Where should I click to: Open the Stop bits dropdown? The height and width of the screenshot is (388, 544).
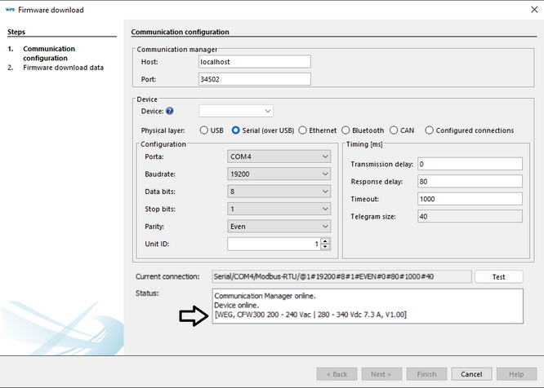279,209
